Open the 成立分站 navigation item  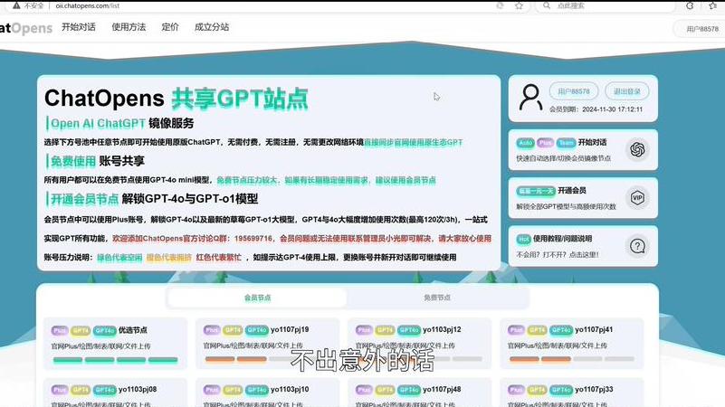(212, 27)
